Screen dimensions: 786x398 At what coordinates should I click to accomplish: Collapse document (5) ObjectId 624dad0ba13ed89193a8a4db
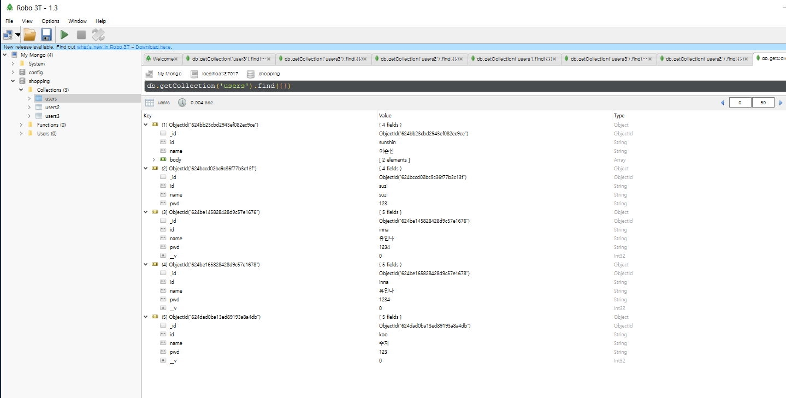coord(146,317)
